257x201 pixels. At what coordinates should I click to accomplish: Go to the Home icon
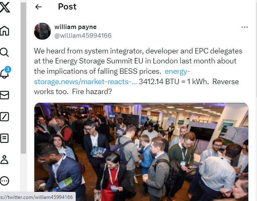point(5,31)
